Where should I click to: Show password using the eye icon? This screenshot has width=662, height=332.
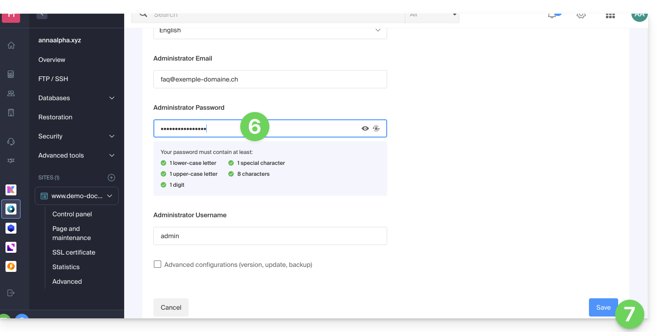point(365,128)
